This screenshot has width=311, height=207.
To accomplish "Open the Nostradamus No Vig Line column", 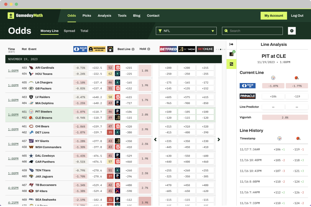I will [97, 49].
